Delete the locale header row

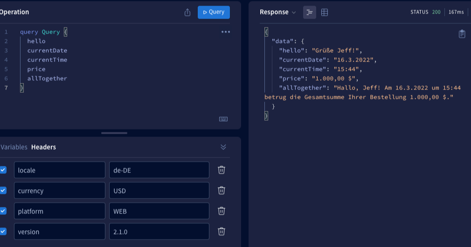pyautogui.click(x=222, y=170)
